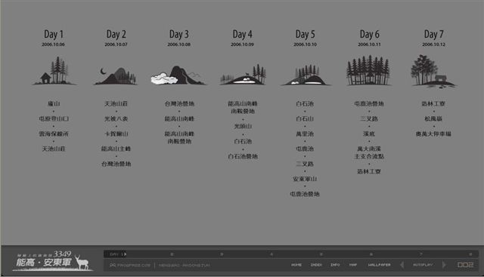484x277 pixels.
Task: Click 光被八表 under Day 2
Action: pos(116,118)
